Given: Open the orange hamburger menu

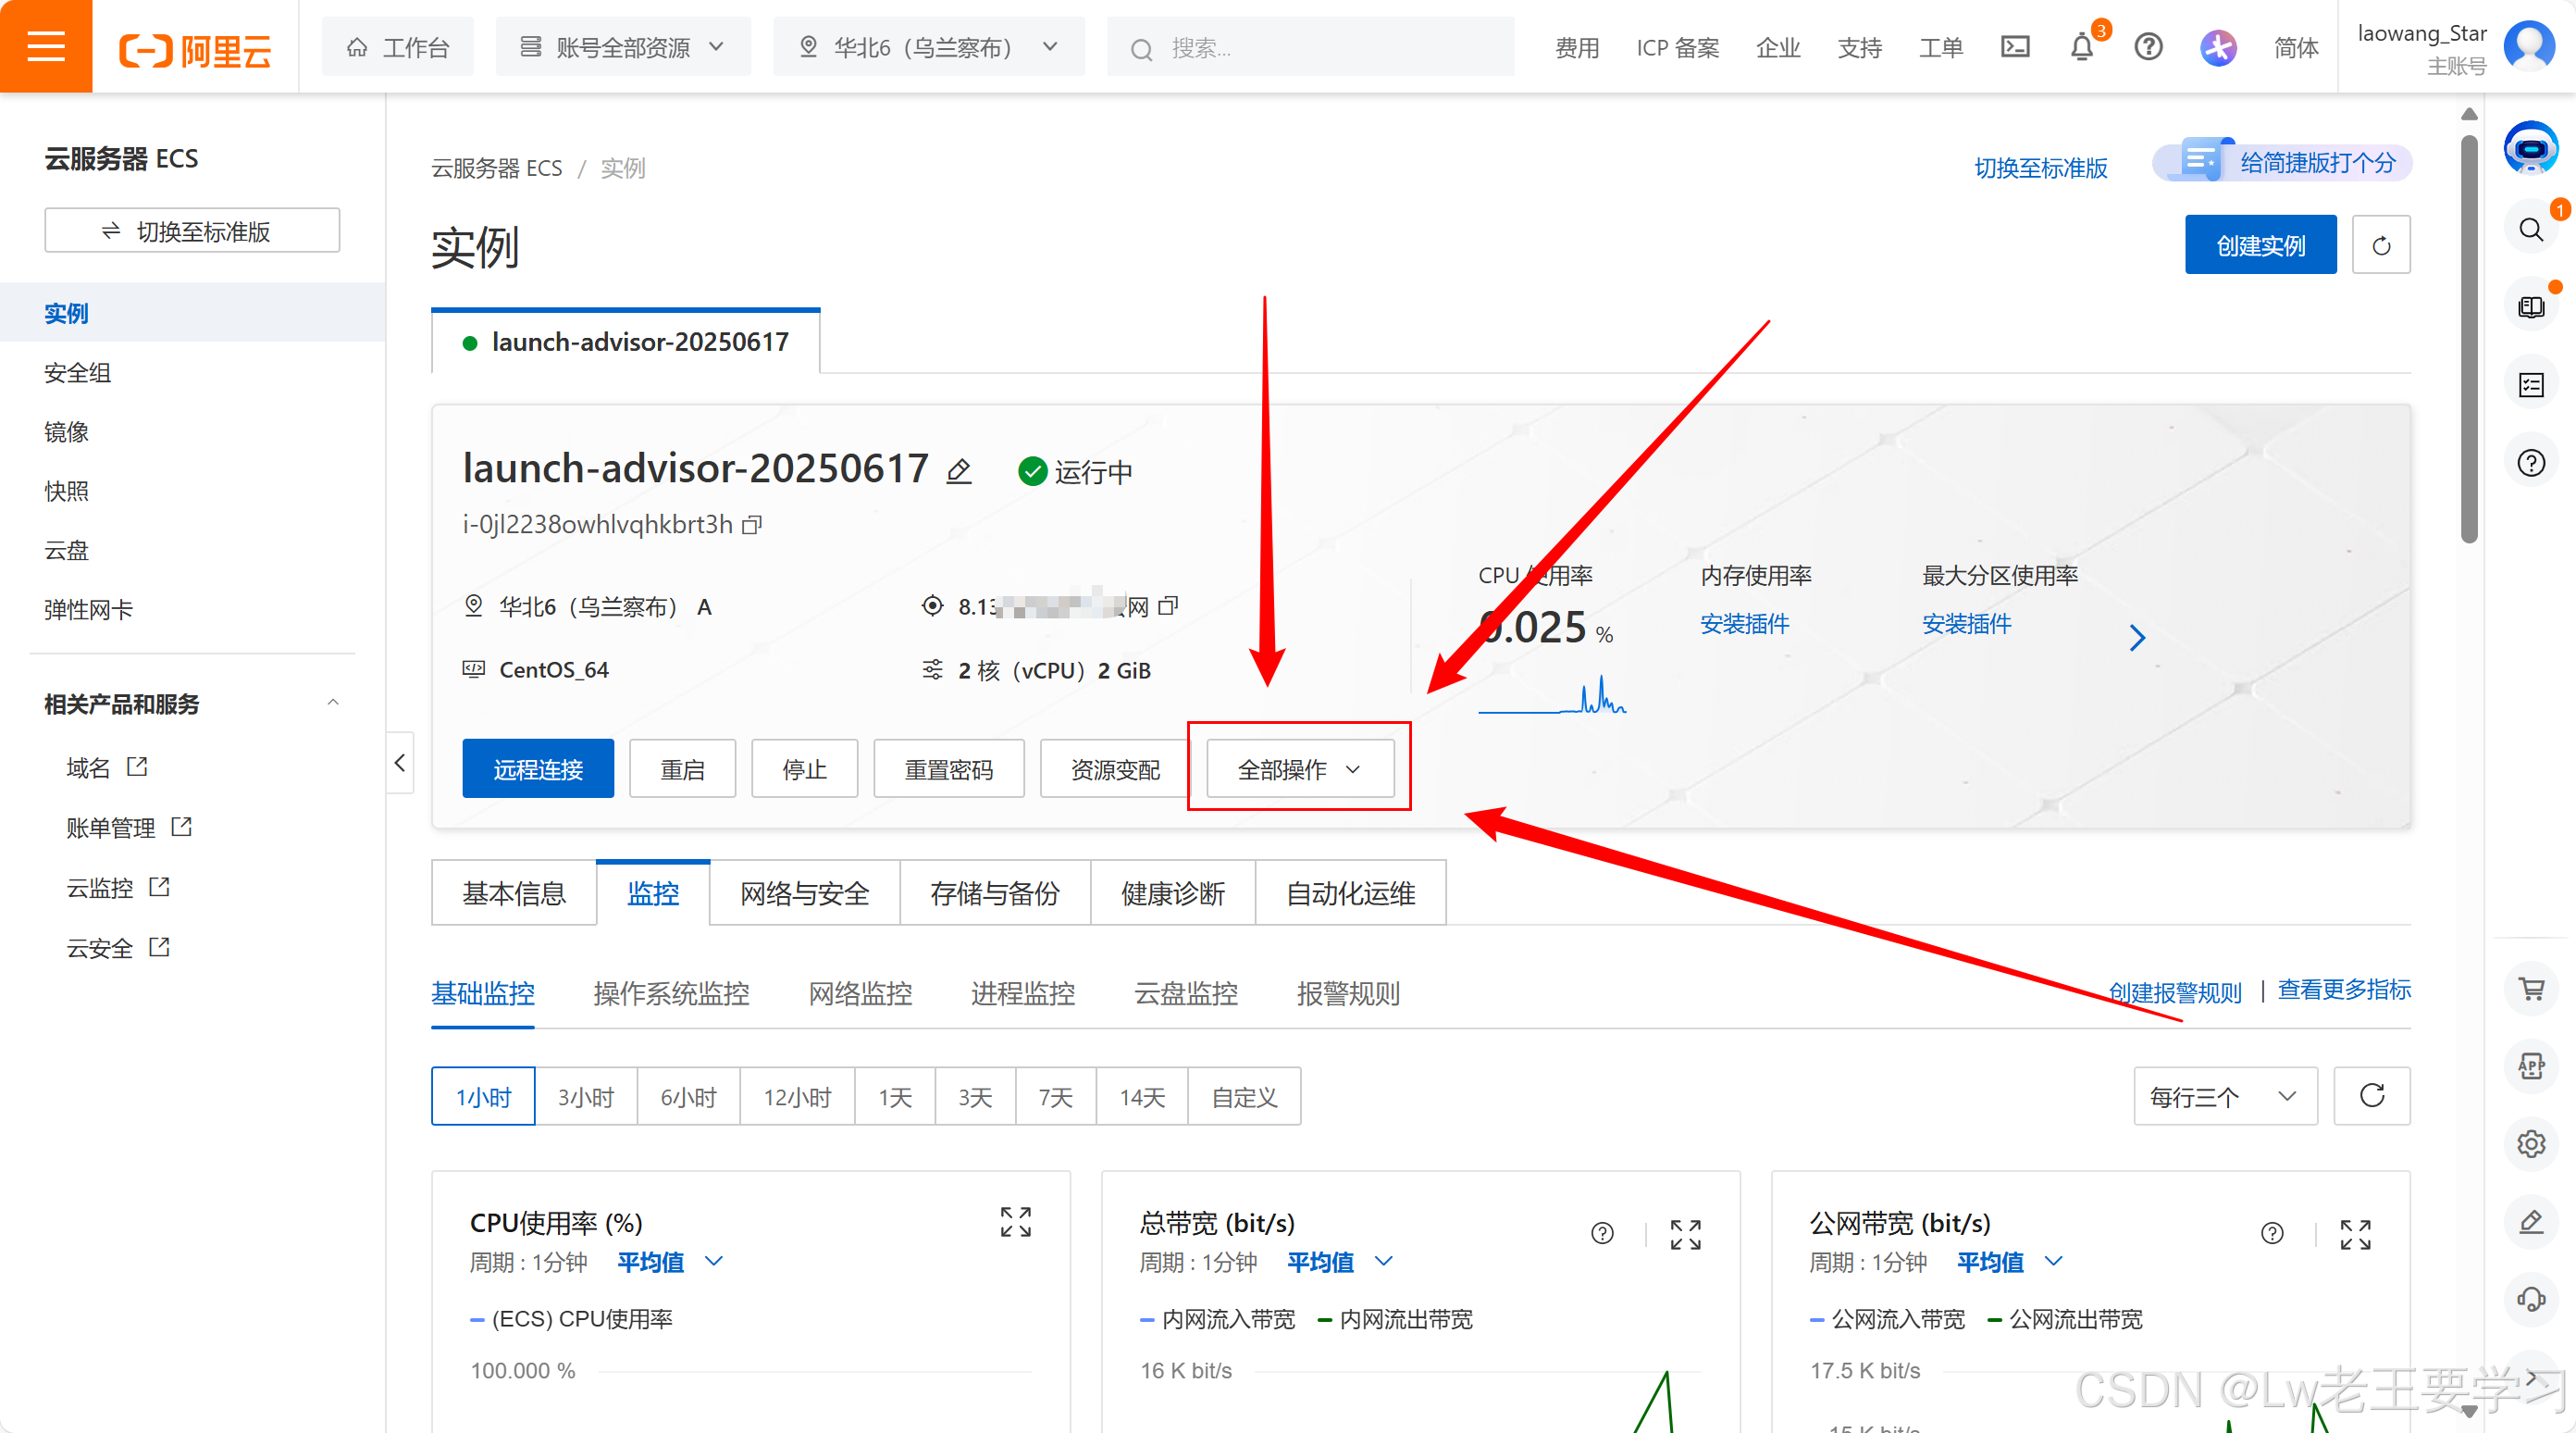Looking at the screenshot, I should 46,46.
